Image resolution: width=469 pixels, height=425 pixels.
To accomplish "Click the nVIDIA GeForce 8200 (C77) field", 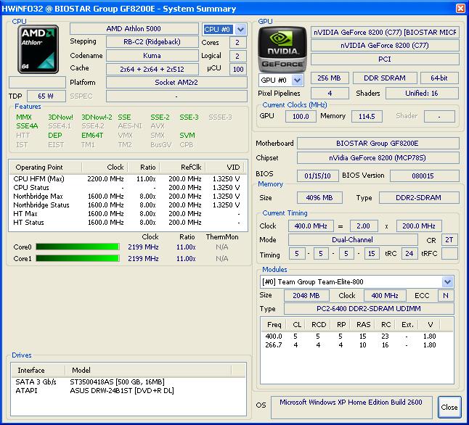I will coord(385,46).
